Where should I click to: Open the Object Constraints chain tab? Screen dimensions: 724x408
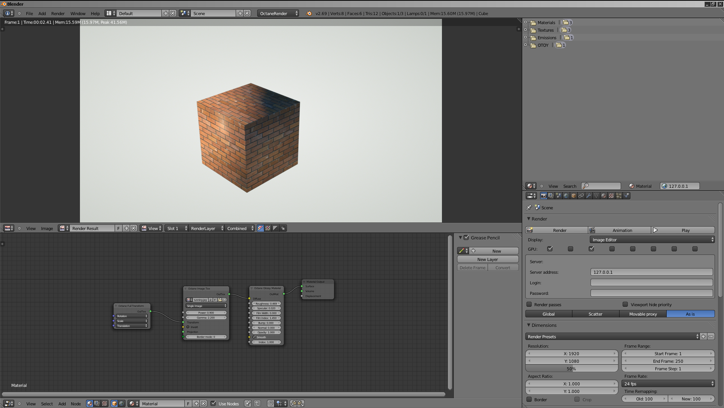(x=581, y=196)
